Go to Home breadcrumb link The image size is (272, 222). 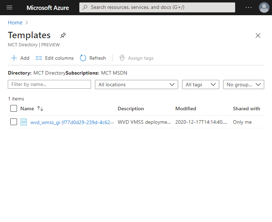(x=15, y=23)
